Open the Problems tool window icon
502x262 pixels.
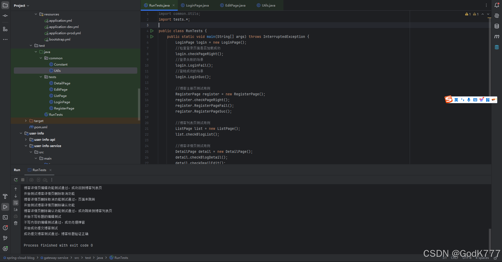[x=5, y=228]
